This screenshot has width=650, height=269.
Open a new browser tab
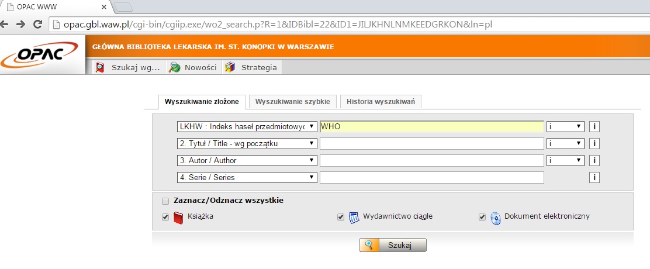click(x=123, y=7)
